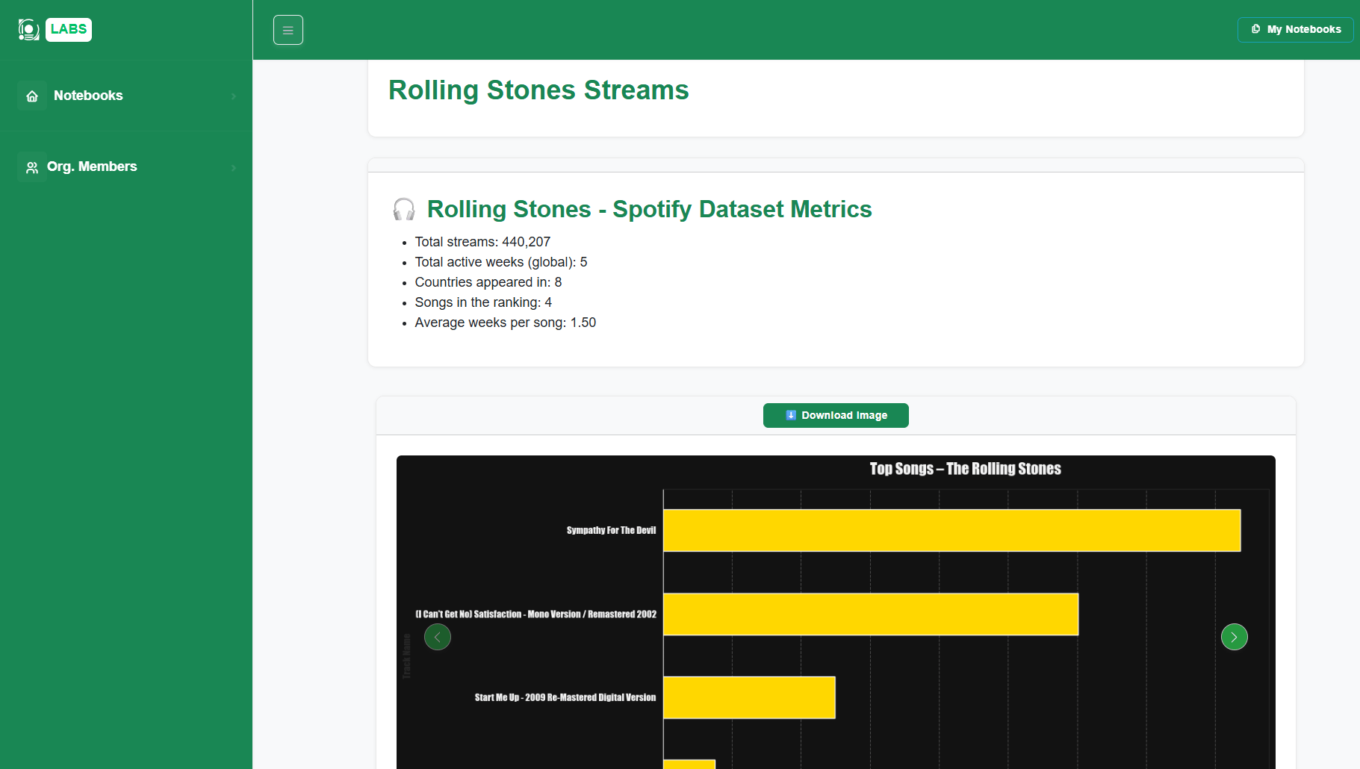Click the Rolling Stones - Spotify Dataset Metrics heading
This screenshot has height=769, width=1360.
tap(649, 209)
